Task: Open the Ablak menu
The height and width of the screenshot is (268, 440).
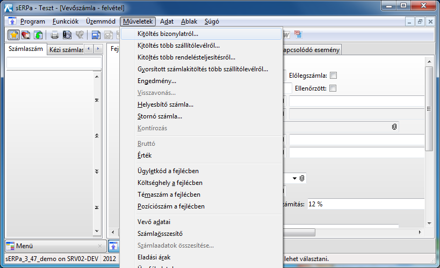Action: pos(189,21)
